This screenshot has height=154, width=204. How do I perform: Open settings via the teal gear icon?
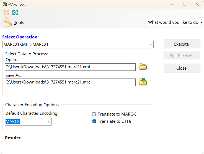pos(15,12)
